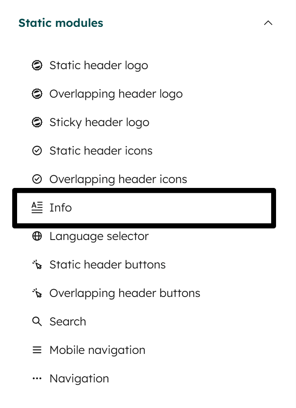Click the Overlapping header logo logo icon
Viewport: 296px width, 408px height.
[37, 94]
